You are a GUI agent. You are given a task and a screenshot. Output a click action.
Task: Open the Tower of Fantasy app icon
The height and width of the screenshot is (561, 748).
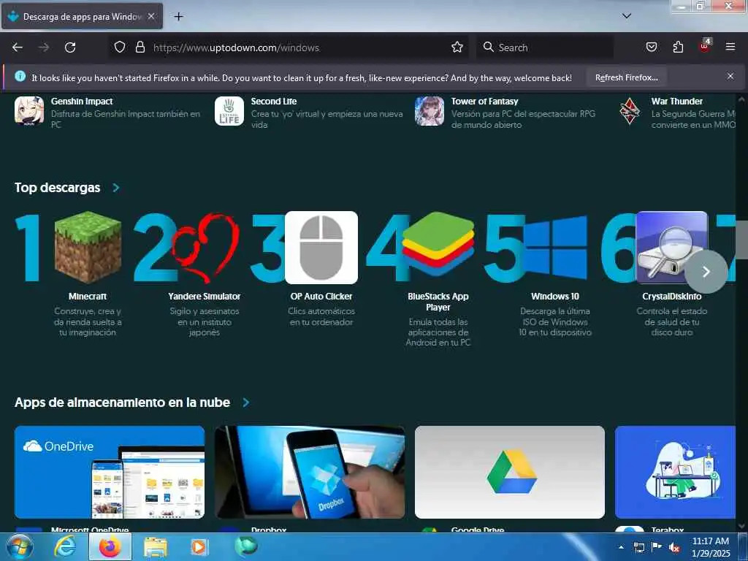[430, 111]
